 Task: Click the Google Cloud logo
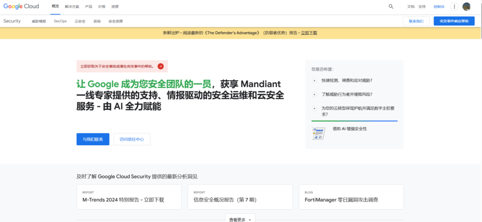(x=21, y=7)
